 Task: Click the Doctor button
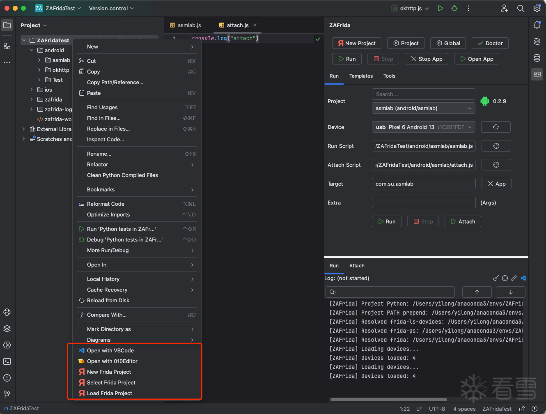coord(490,43)
